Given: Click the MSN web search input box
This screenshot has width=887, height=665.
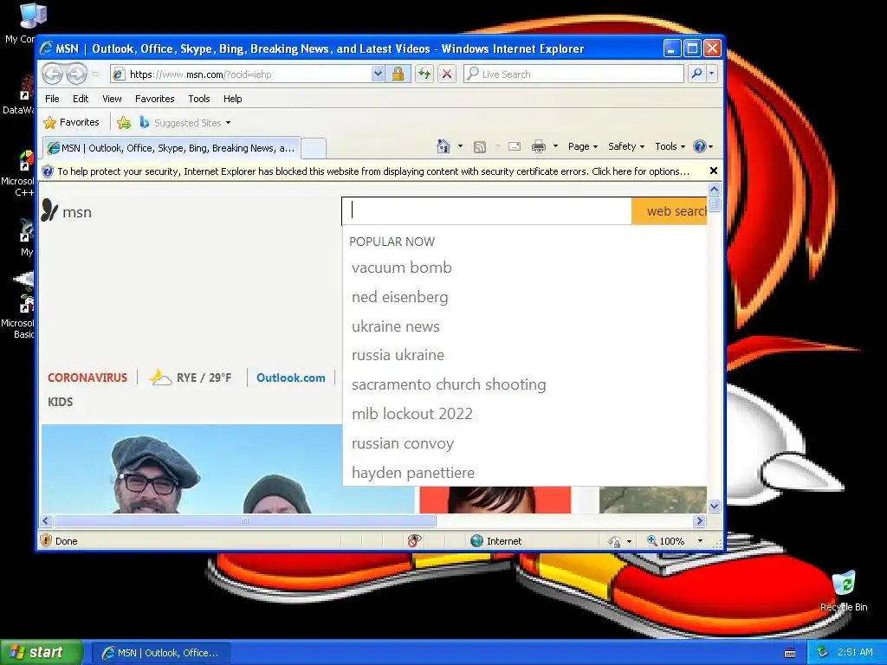Looking at the screenshot, I should [x=487, y=211].
